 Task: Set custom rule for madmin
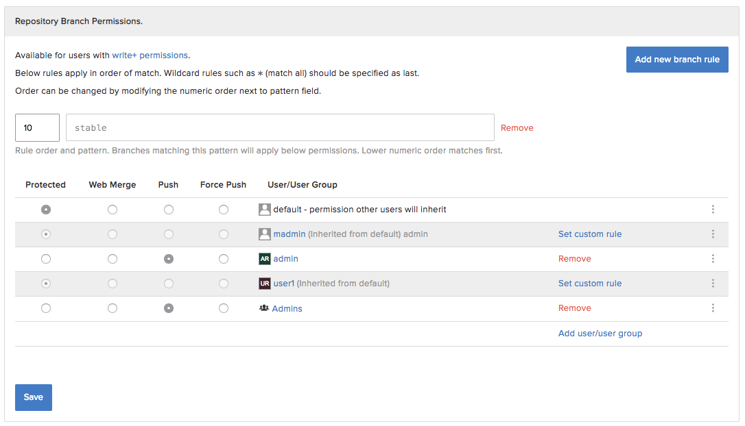[x=589, y=234]
